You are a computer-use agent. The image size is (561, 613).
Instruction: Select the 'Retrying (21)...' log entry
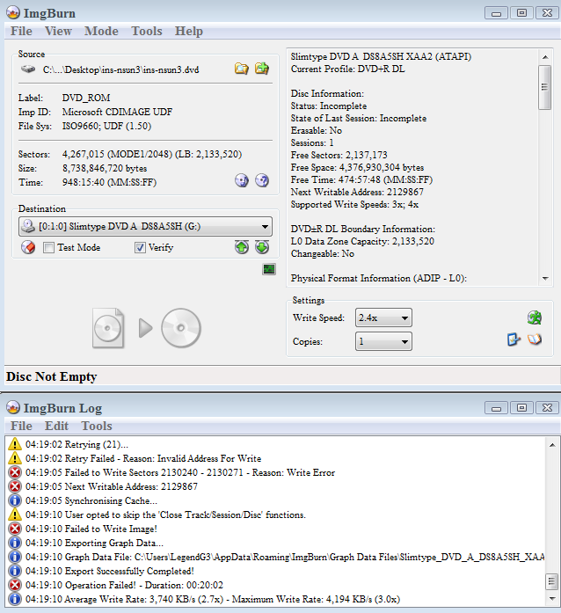(276, 444)
